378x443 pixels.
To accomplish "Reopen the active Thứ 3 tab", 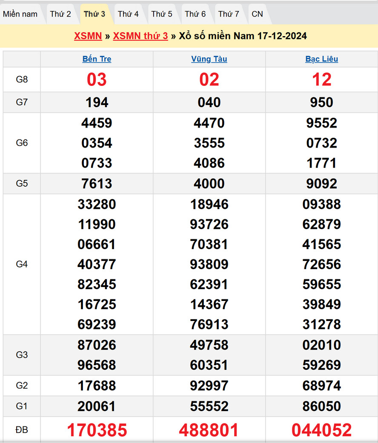I will [94, 13].
